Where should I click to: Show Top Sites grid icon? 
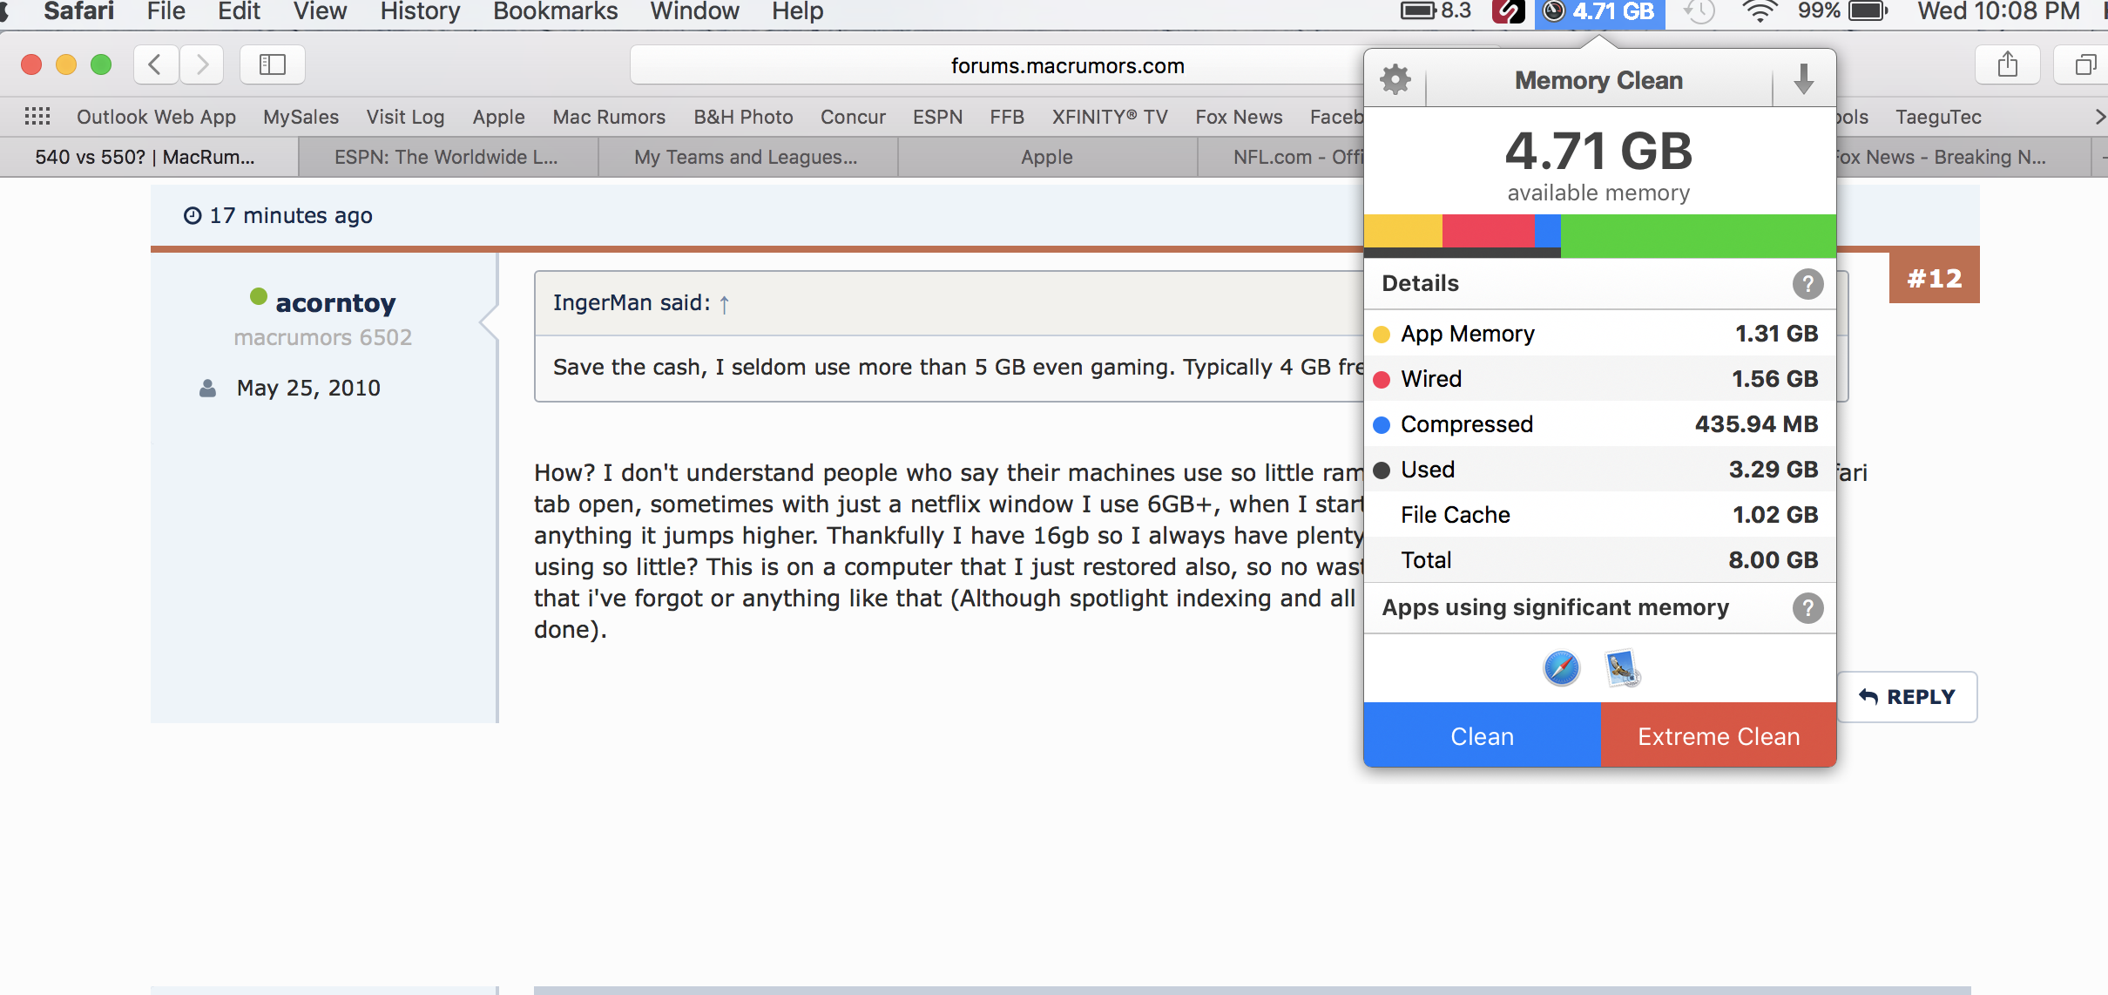(37, 117)
